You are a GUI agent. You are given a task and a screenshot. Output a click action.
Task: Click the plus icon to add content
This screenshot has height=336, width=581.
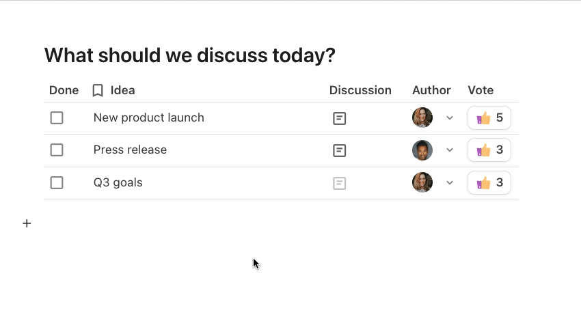pos(27,223)
